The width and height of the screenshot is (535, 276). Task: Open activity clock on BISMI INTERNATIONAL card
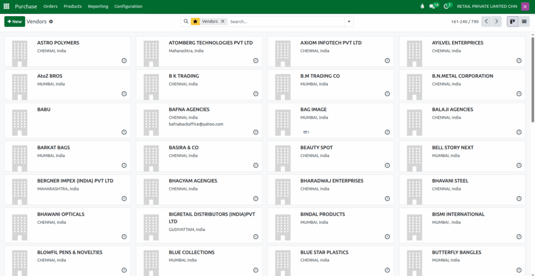(x=519, y=237)
